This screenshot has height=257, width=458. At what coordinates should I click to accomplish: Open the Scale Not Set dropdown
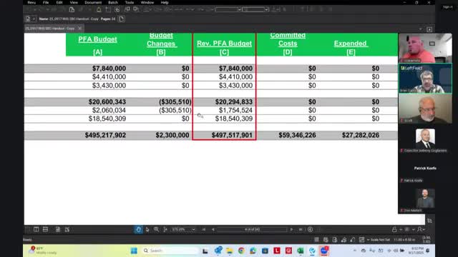379,240
